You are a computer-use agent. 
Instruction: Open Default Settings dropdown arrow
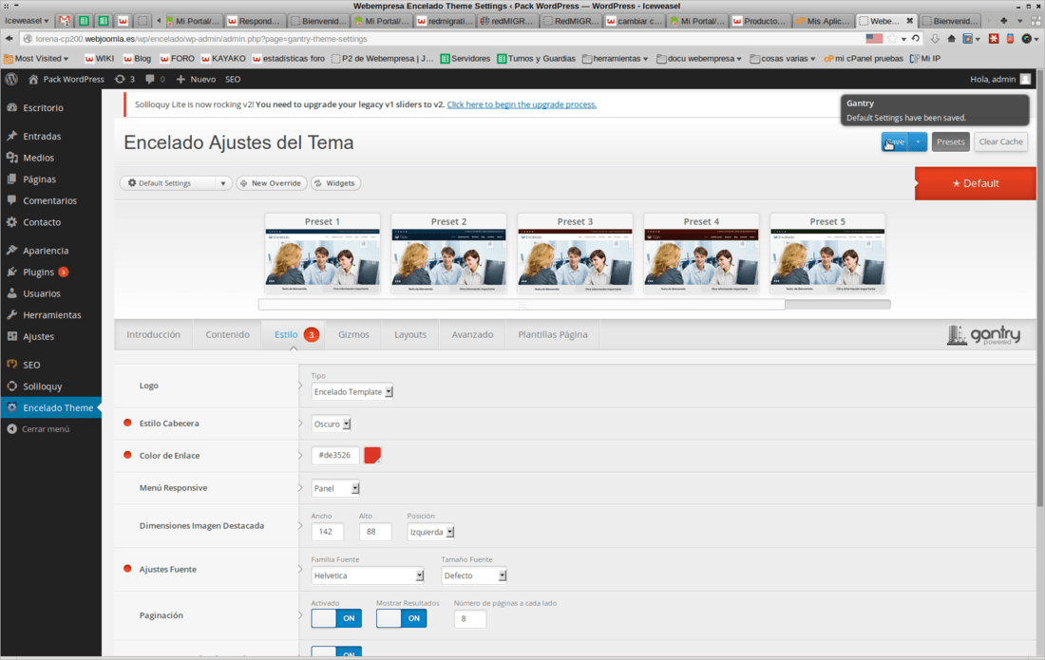pos(222,183)
